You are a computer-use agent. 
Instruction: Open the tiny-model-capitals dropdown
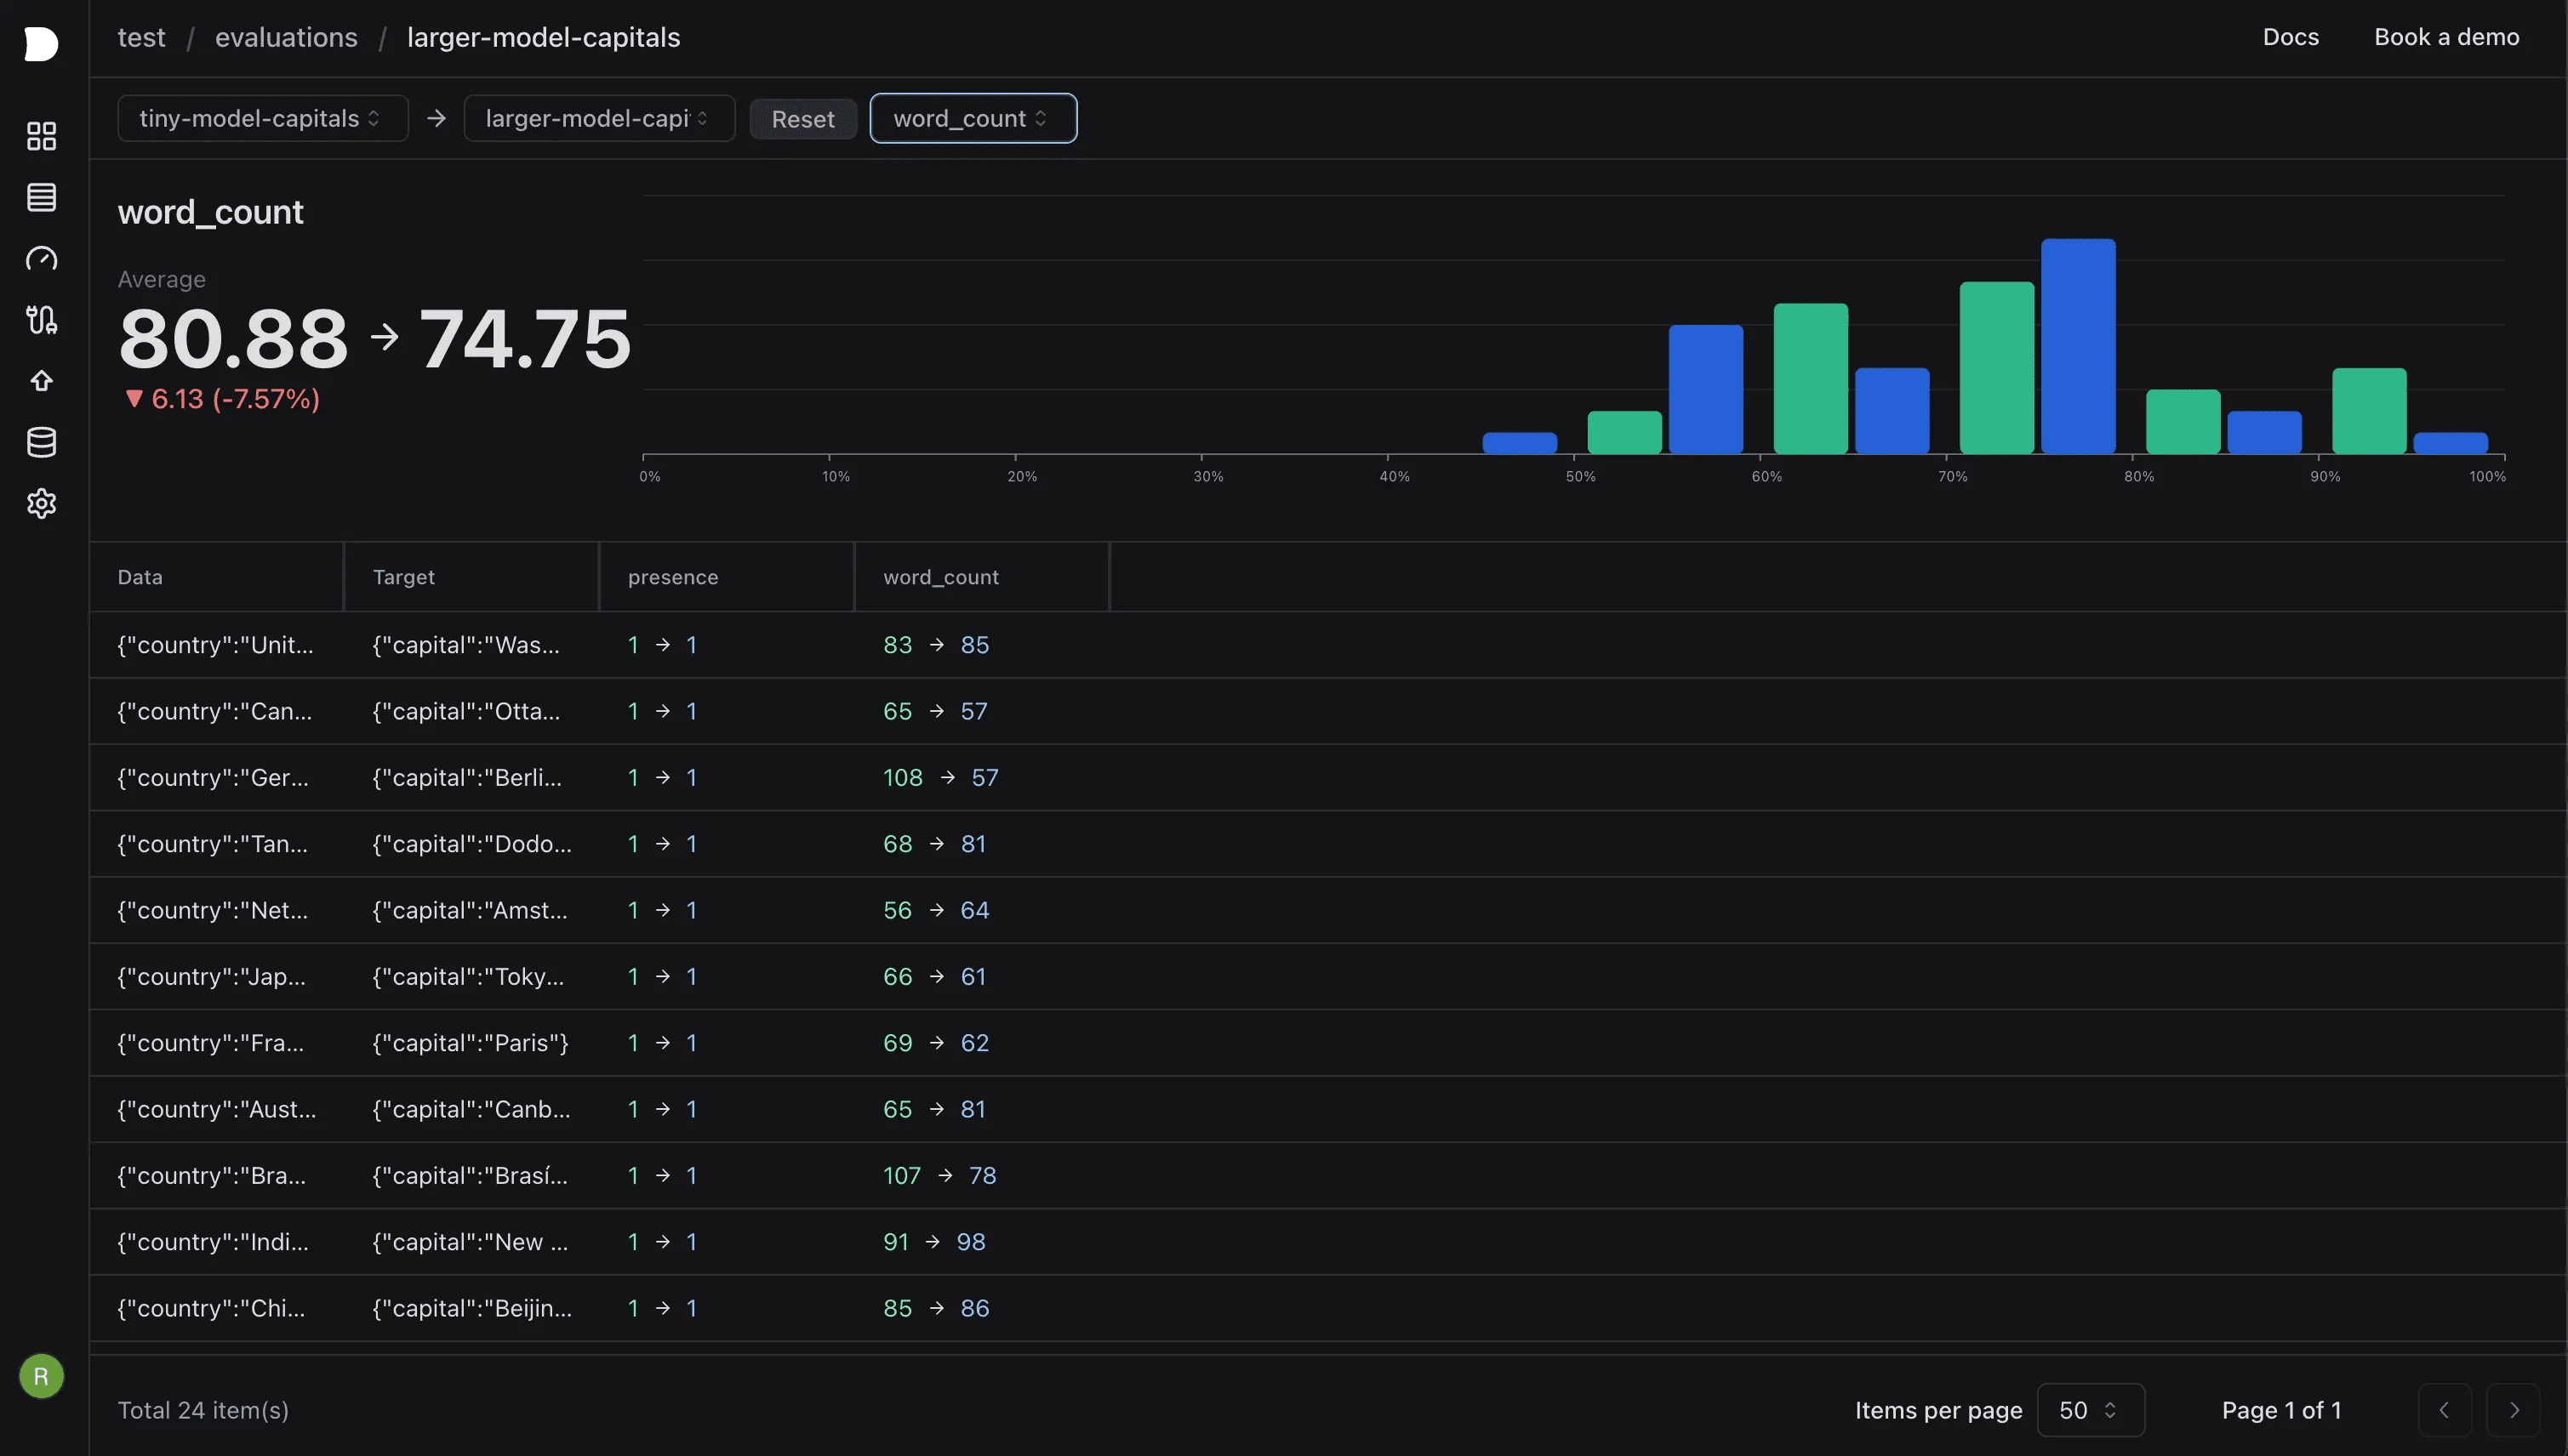point(262,118)
